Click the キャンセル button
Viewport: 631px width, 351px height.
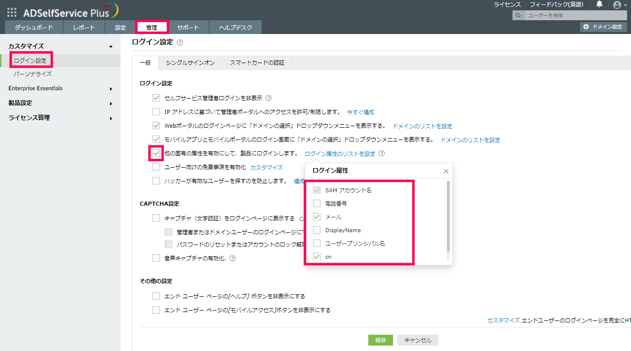point(418,340)
